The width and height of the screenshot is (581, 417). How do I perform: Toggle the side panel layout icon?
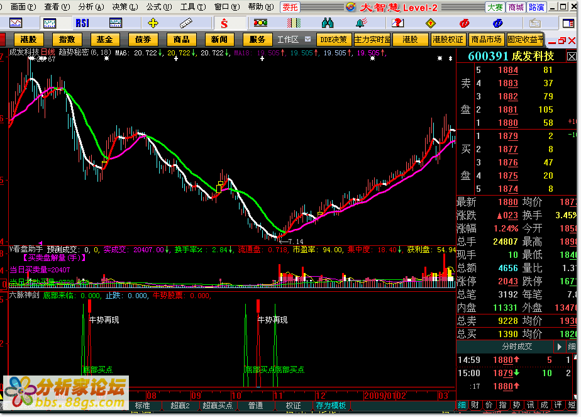[x=568, y=23]
